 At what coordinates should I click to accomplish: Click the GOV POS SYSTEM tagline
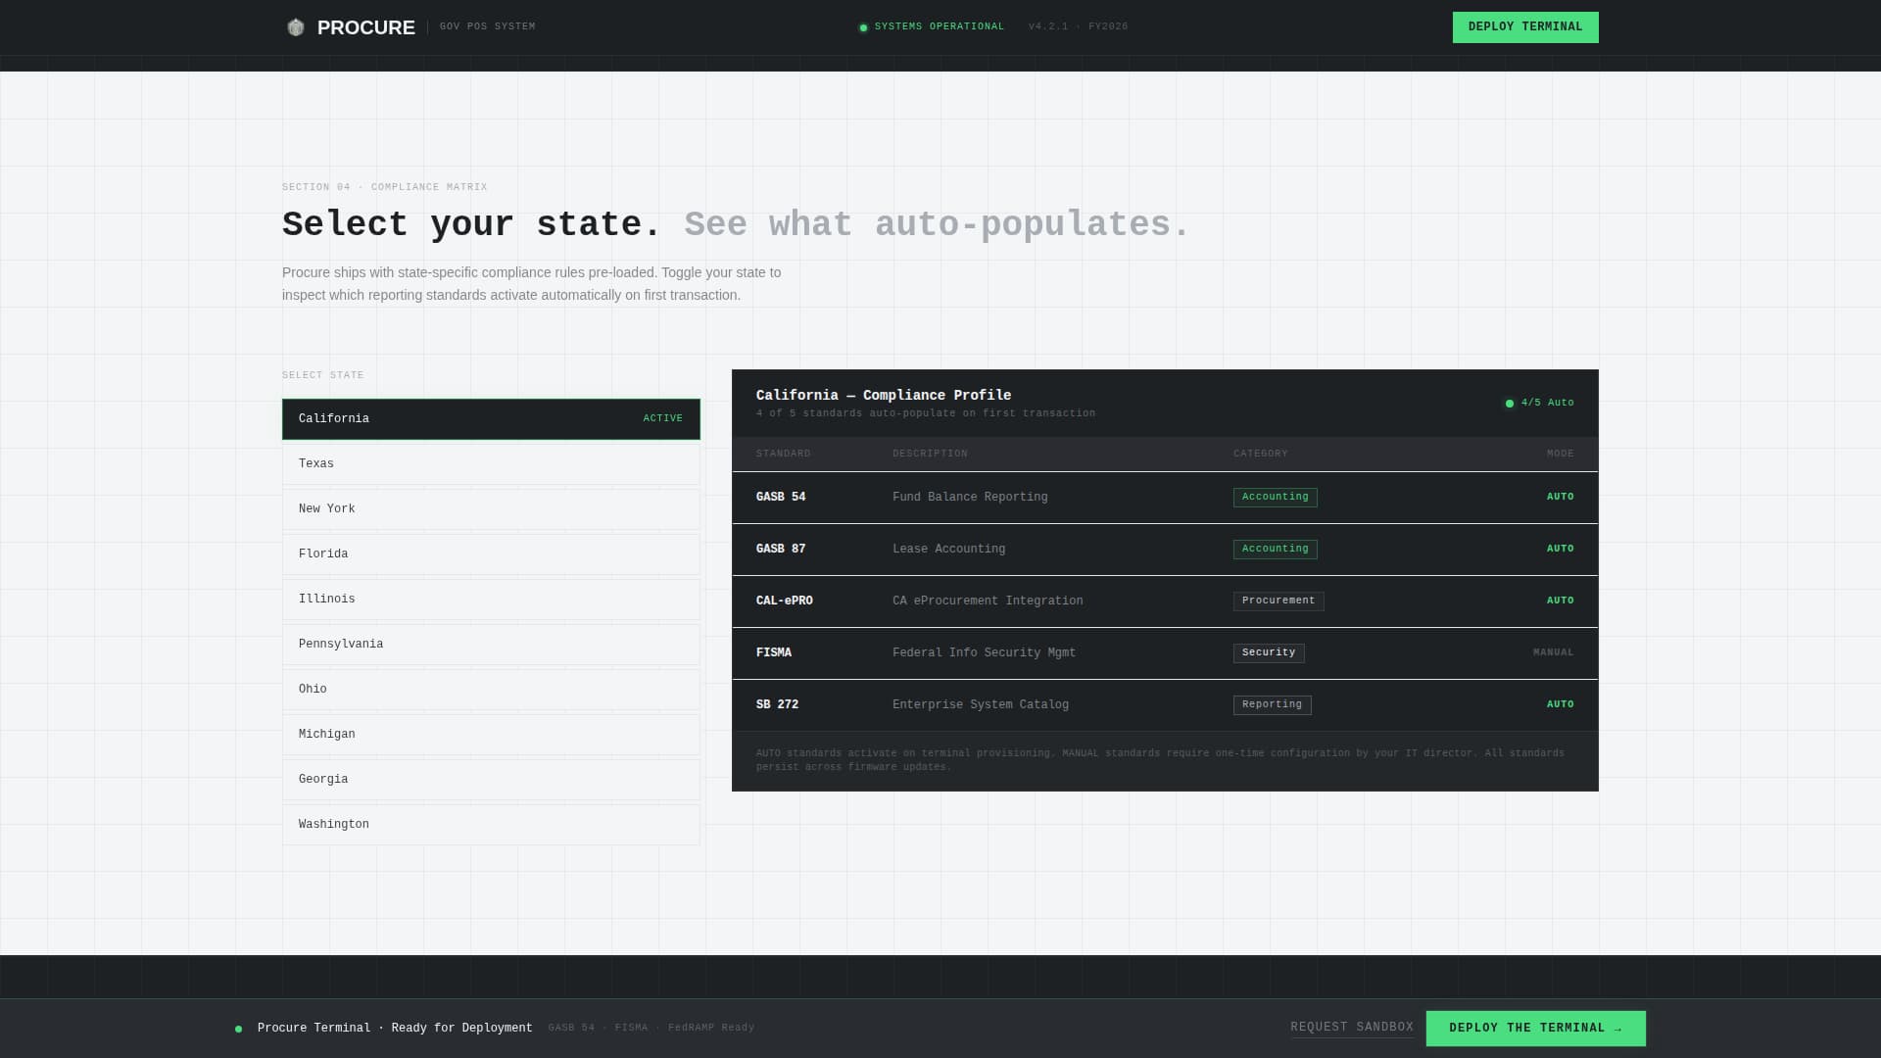pyautogui.click(x=488, y=27)
